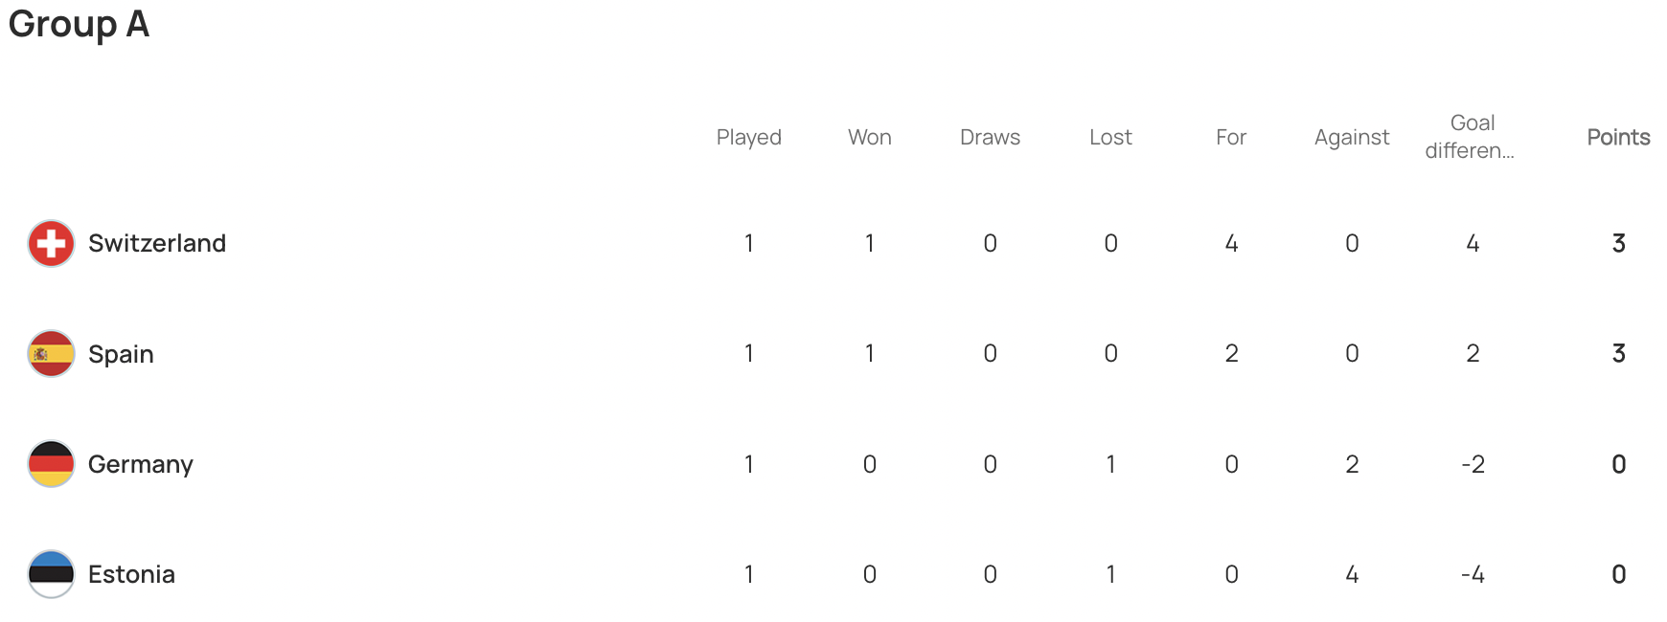Click the Draws column header

(x=991, y=137)
